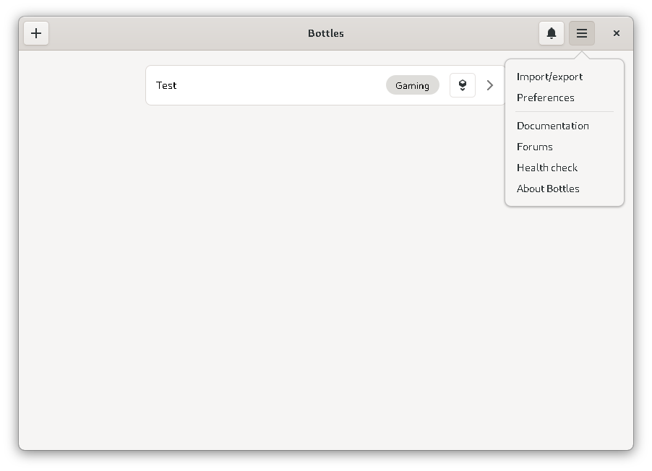This screenshot has height=471, width=652.
Task: Select the Test bottle row
Action: [325, 85]
